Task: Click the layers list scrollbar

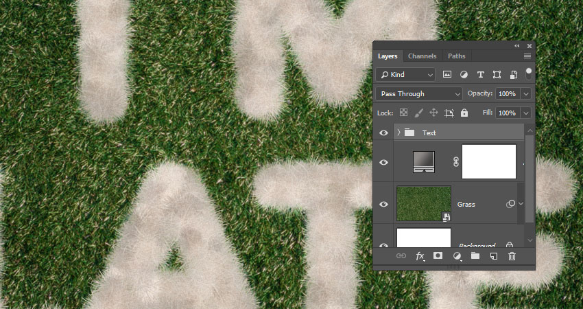Action: pos(530,179)
